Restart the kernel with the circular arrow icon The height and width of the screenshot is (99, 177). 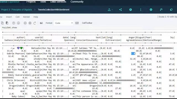pyautogui.click(x=35, y=23)
